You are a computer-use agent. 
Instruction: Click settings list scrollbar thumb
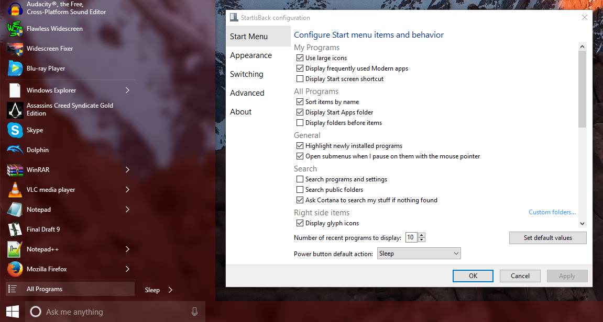pos(582,89)
